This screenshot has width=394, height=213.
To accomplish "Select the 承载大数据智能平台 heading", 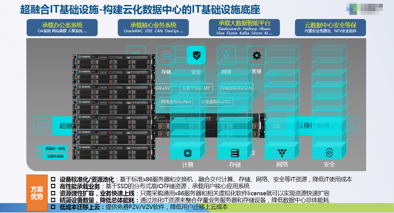I will pos(244,23).
